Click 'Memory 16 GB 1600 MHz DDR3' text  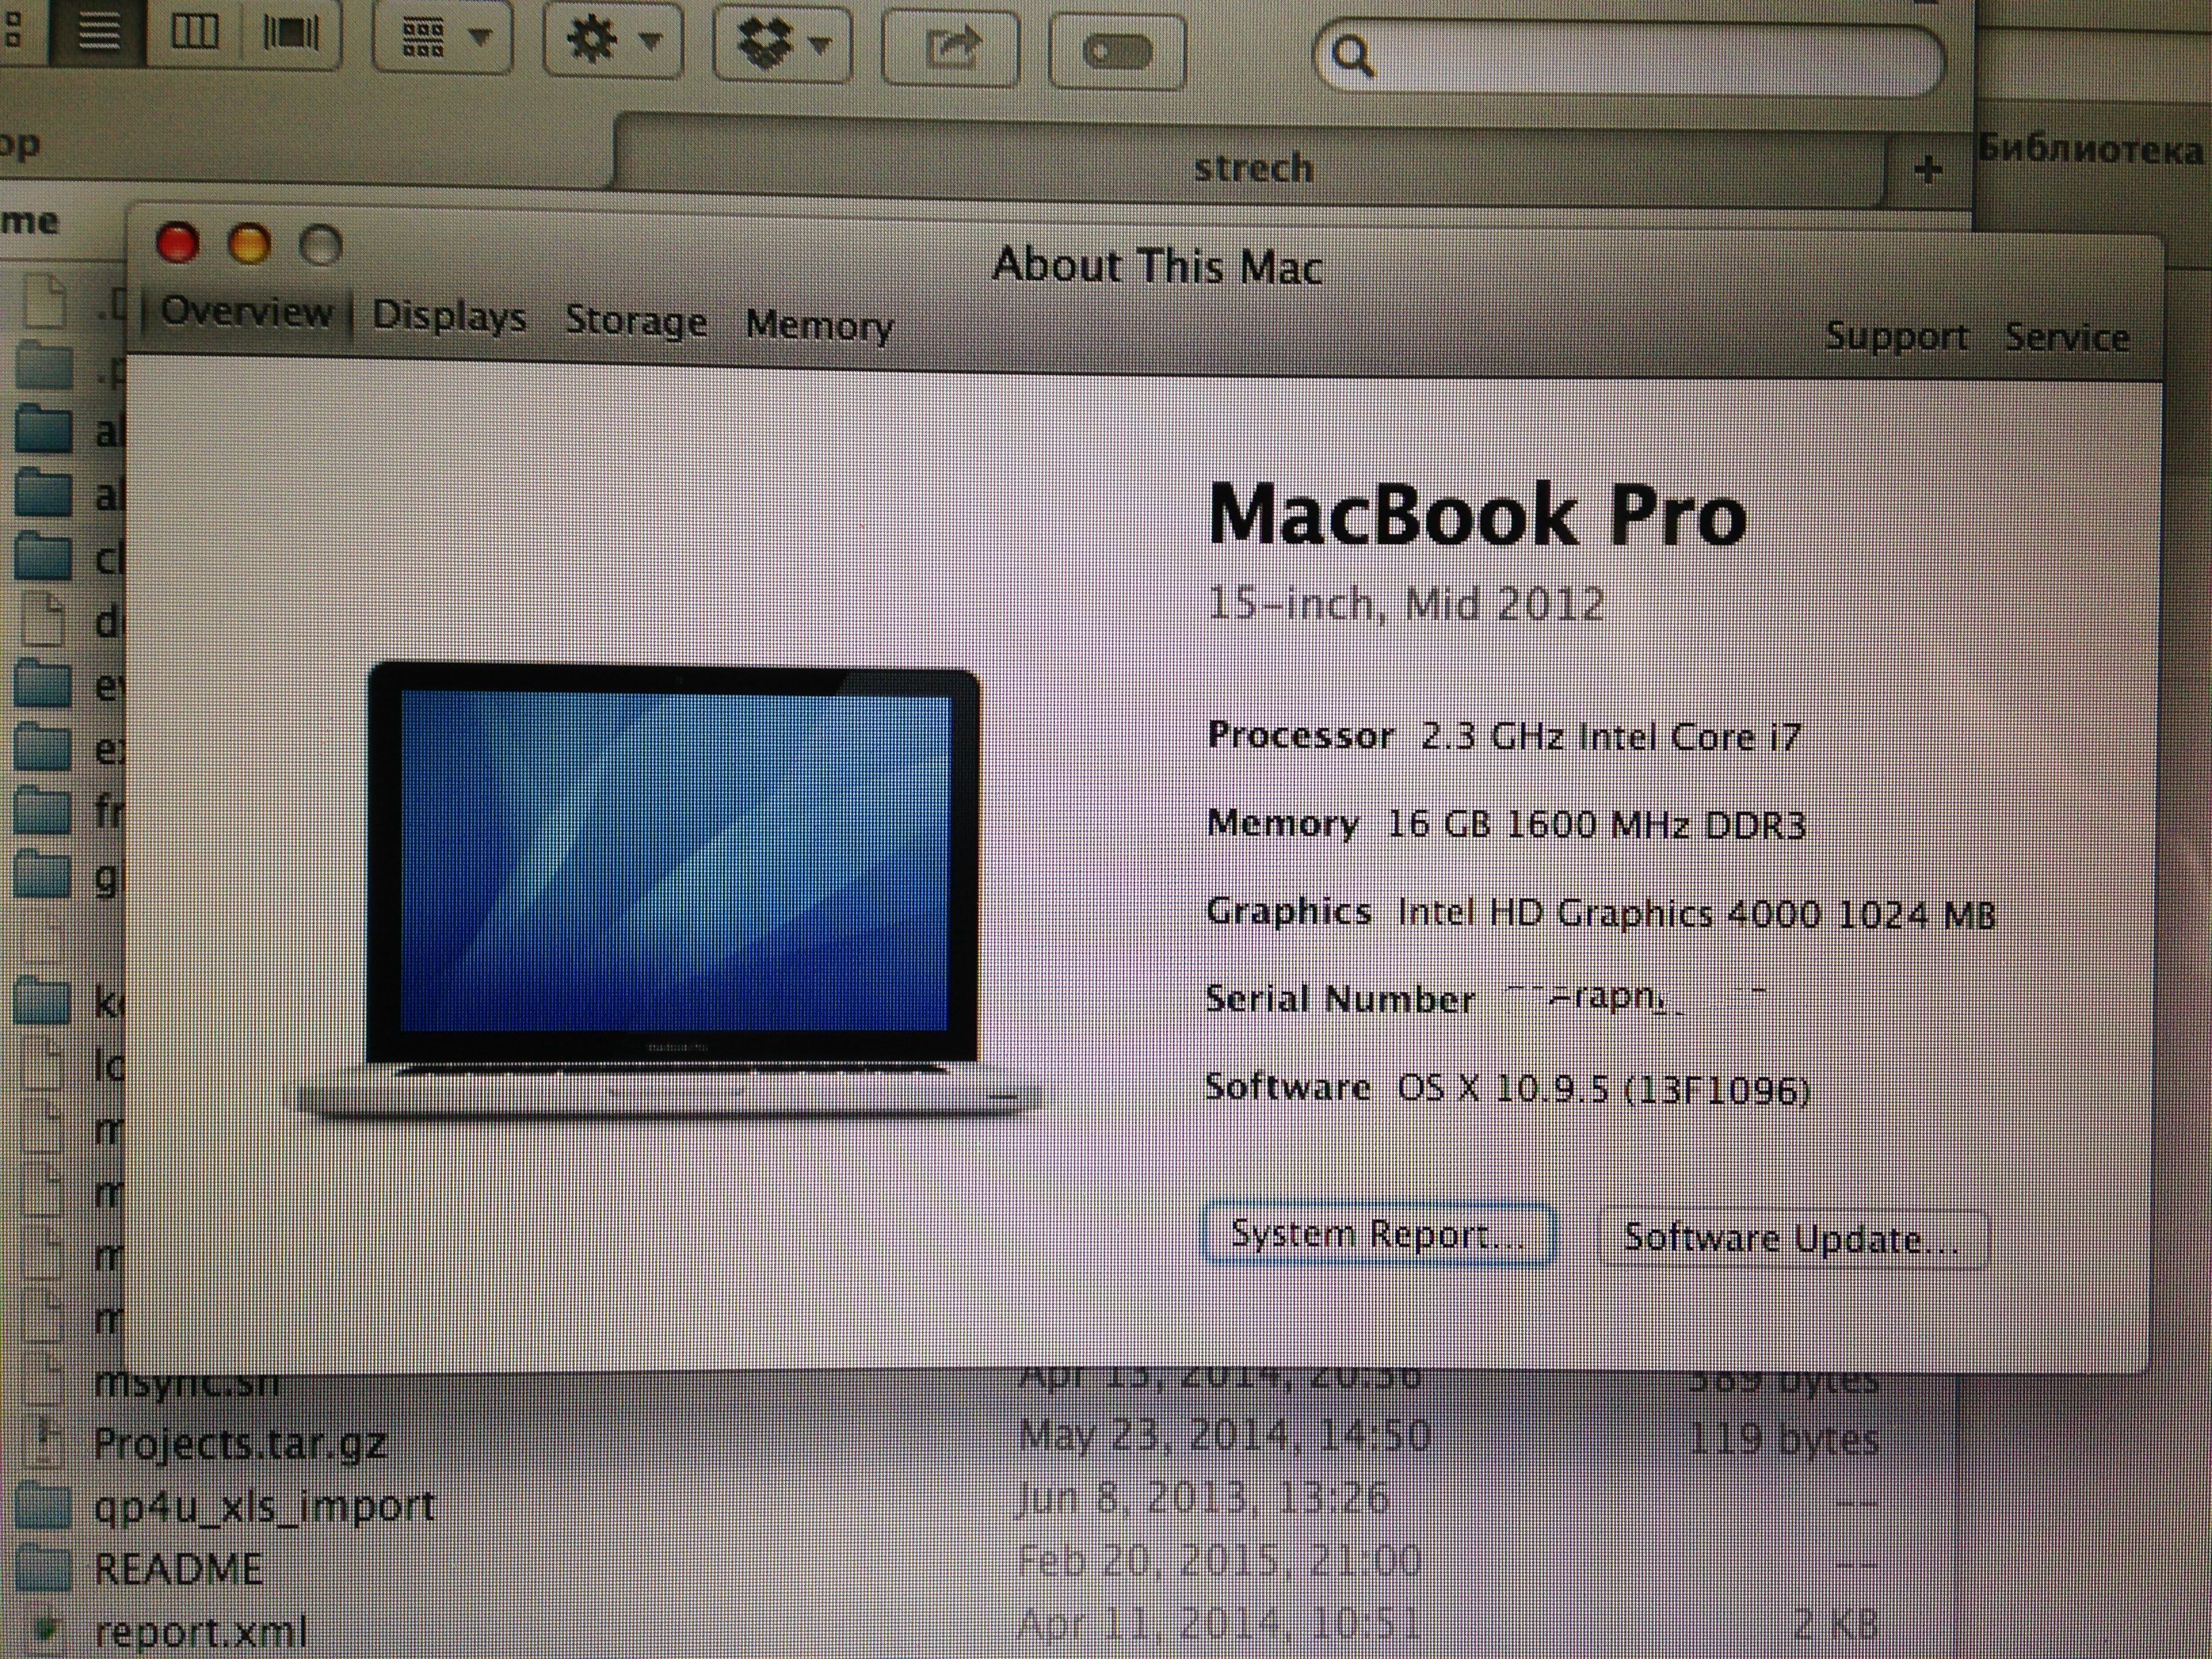pyautogui.click(x=1506, y=825)
